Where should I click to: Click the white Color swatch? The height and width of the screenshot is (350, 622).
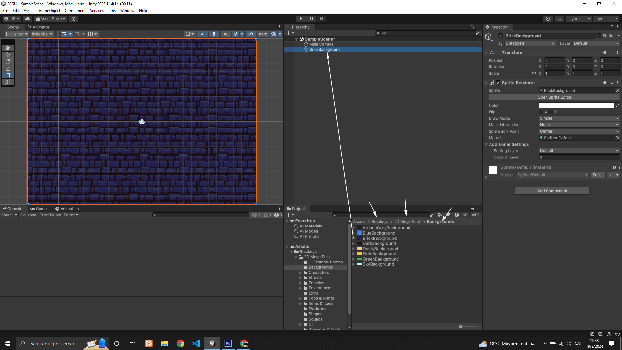pyautogui.click(x=576, y=105)
